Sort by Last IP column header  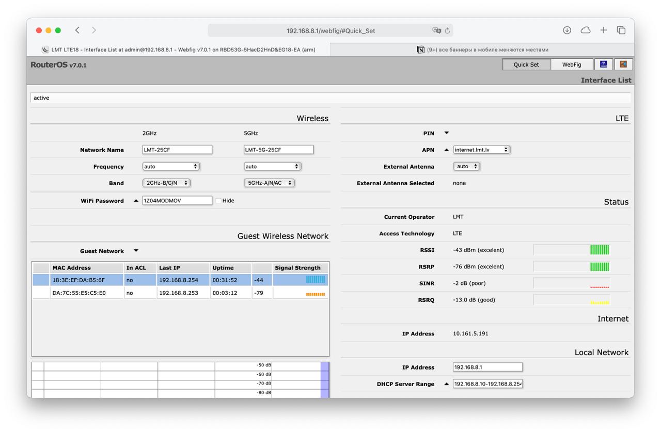pyautogui.click(x=183, y=268)
